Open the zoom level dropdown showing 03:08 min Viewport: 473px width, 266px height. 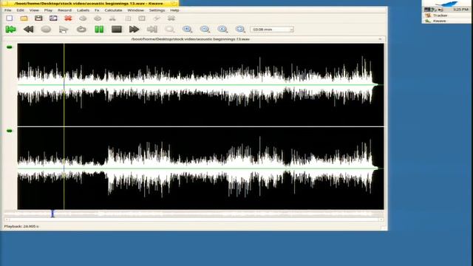pos(272,30)
